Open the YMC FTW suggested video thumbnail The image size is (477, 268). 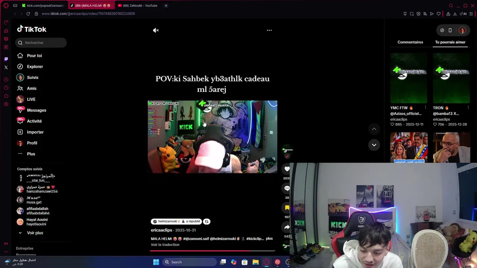(409, 78)
